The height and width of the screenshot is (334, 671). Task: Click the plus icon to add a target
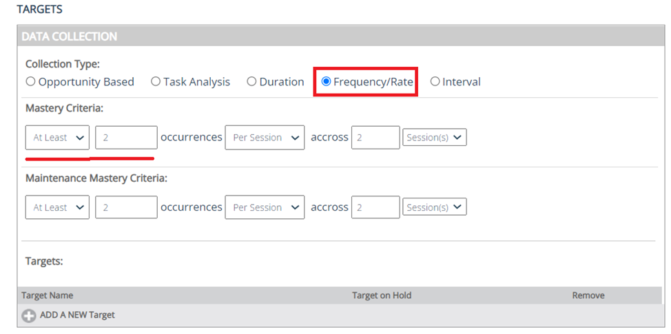[x=29, y=316]
